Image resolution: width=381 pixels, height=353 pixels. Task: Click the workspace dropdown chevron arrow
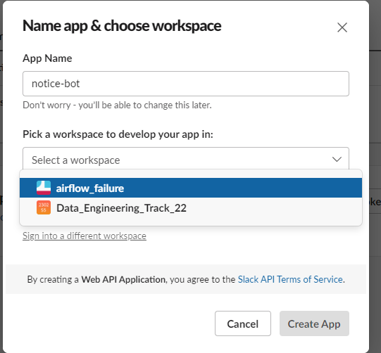click(337, 160)
